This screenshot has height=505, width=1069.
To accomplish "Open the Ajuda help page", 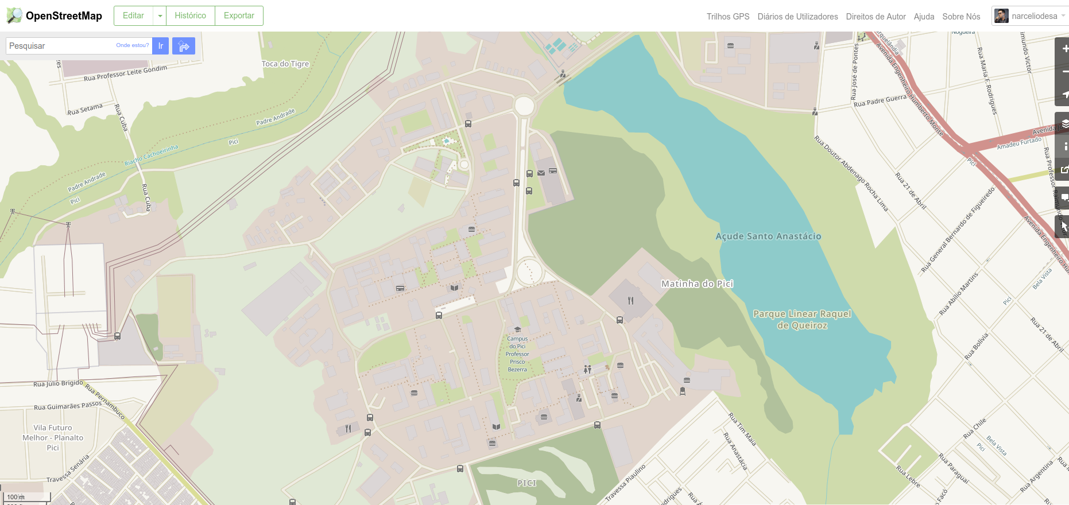I will tap(924, 17).
